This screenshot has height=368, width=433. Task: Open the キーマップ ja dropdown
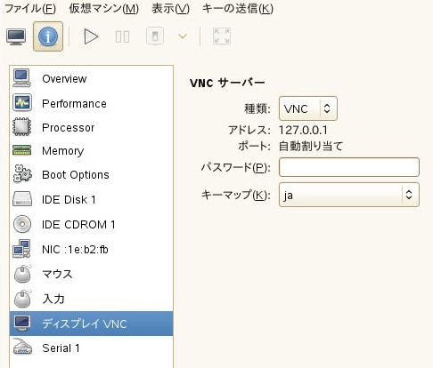(349, 195)
